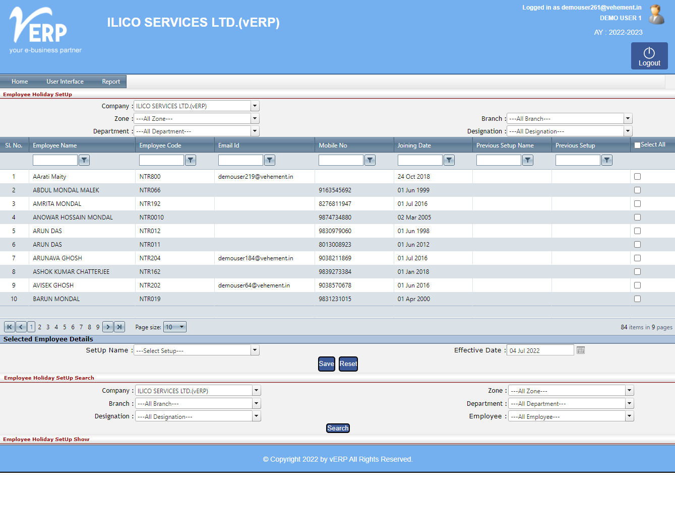Click the vERP logo
The height and width of the screenshot is (510, 675).
(x=45, y=30)
